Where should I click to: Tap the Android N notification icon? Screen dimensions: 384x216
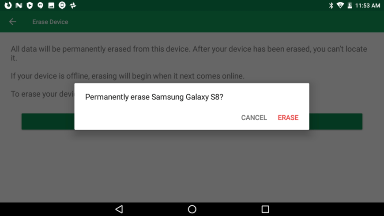(19, 5)
